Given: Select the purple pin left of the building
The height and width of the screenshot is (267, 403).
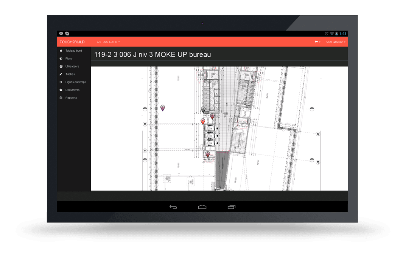Looking at the screenshot, I should click(163, 108).
